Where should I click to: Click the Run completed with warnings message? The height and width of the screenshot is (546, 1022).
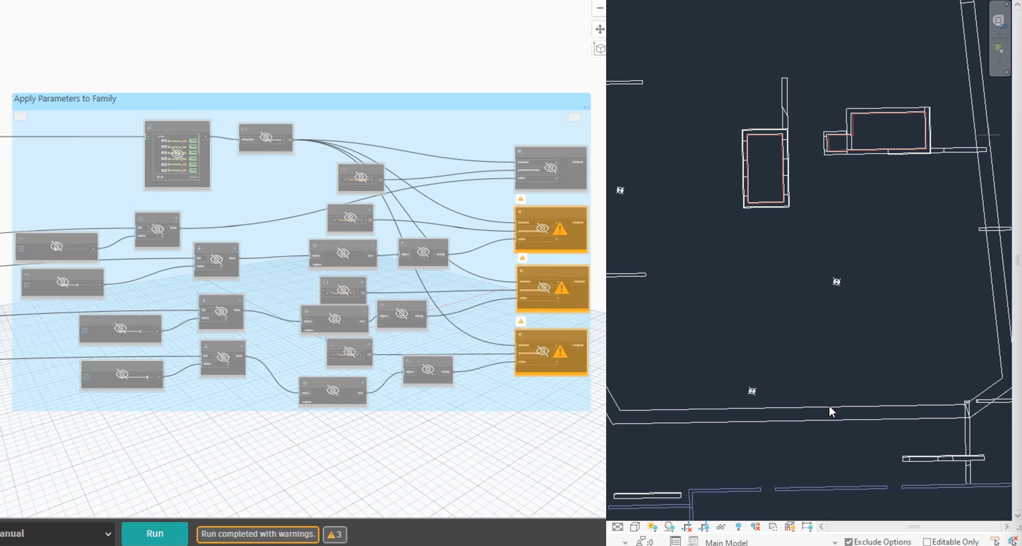[258, 534]
